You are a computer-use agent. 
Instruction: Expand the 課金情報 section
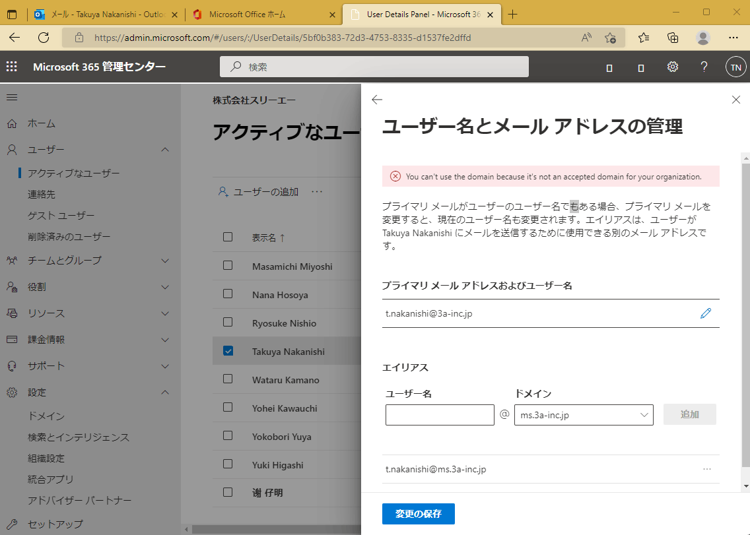tap(165, 340)
